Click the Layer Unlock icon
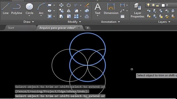The image size is (177, 99). coord(167,16)
